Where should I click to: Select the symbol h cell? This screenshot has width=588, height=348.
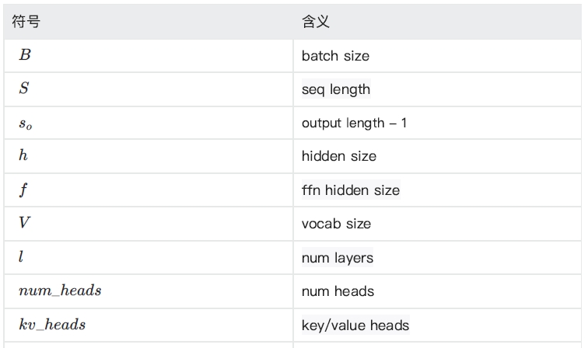click(23, 156)
